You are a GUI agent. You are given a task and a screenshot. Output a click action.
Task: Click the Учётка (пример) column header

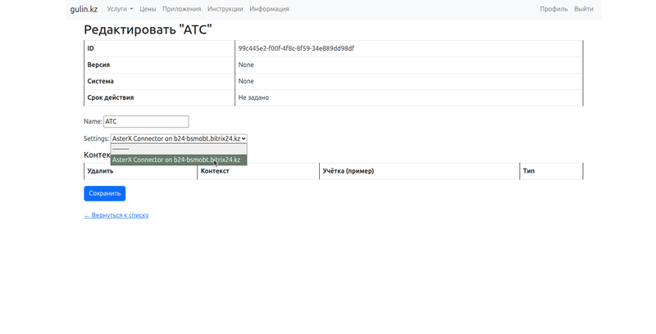tap(348, 171)
